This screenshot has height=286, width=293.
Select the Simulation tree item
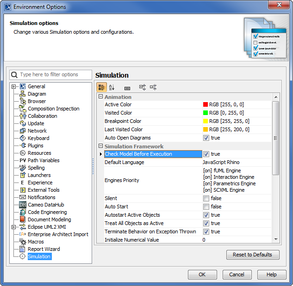click(39, 256)
